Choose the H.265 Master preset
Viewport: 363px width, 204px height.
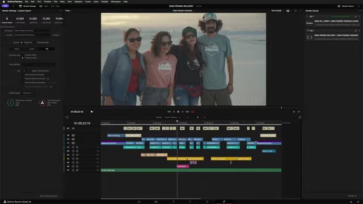(47, 20)
